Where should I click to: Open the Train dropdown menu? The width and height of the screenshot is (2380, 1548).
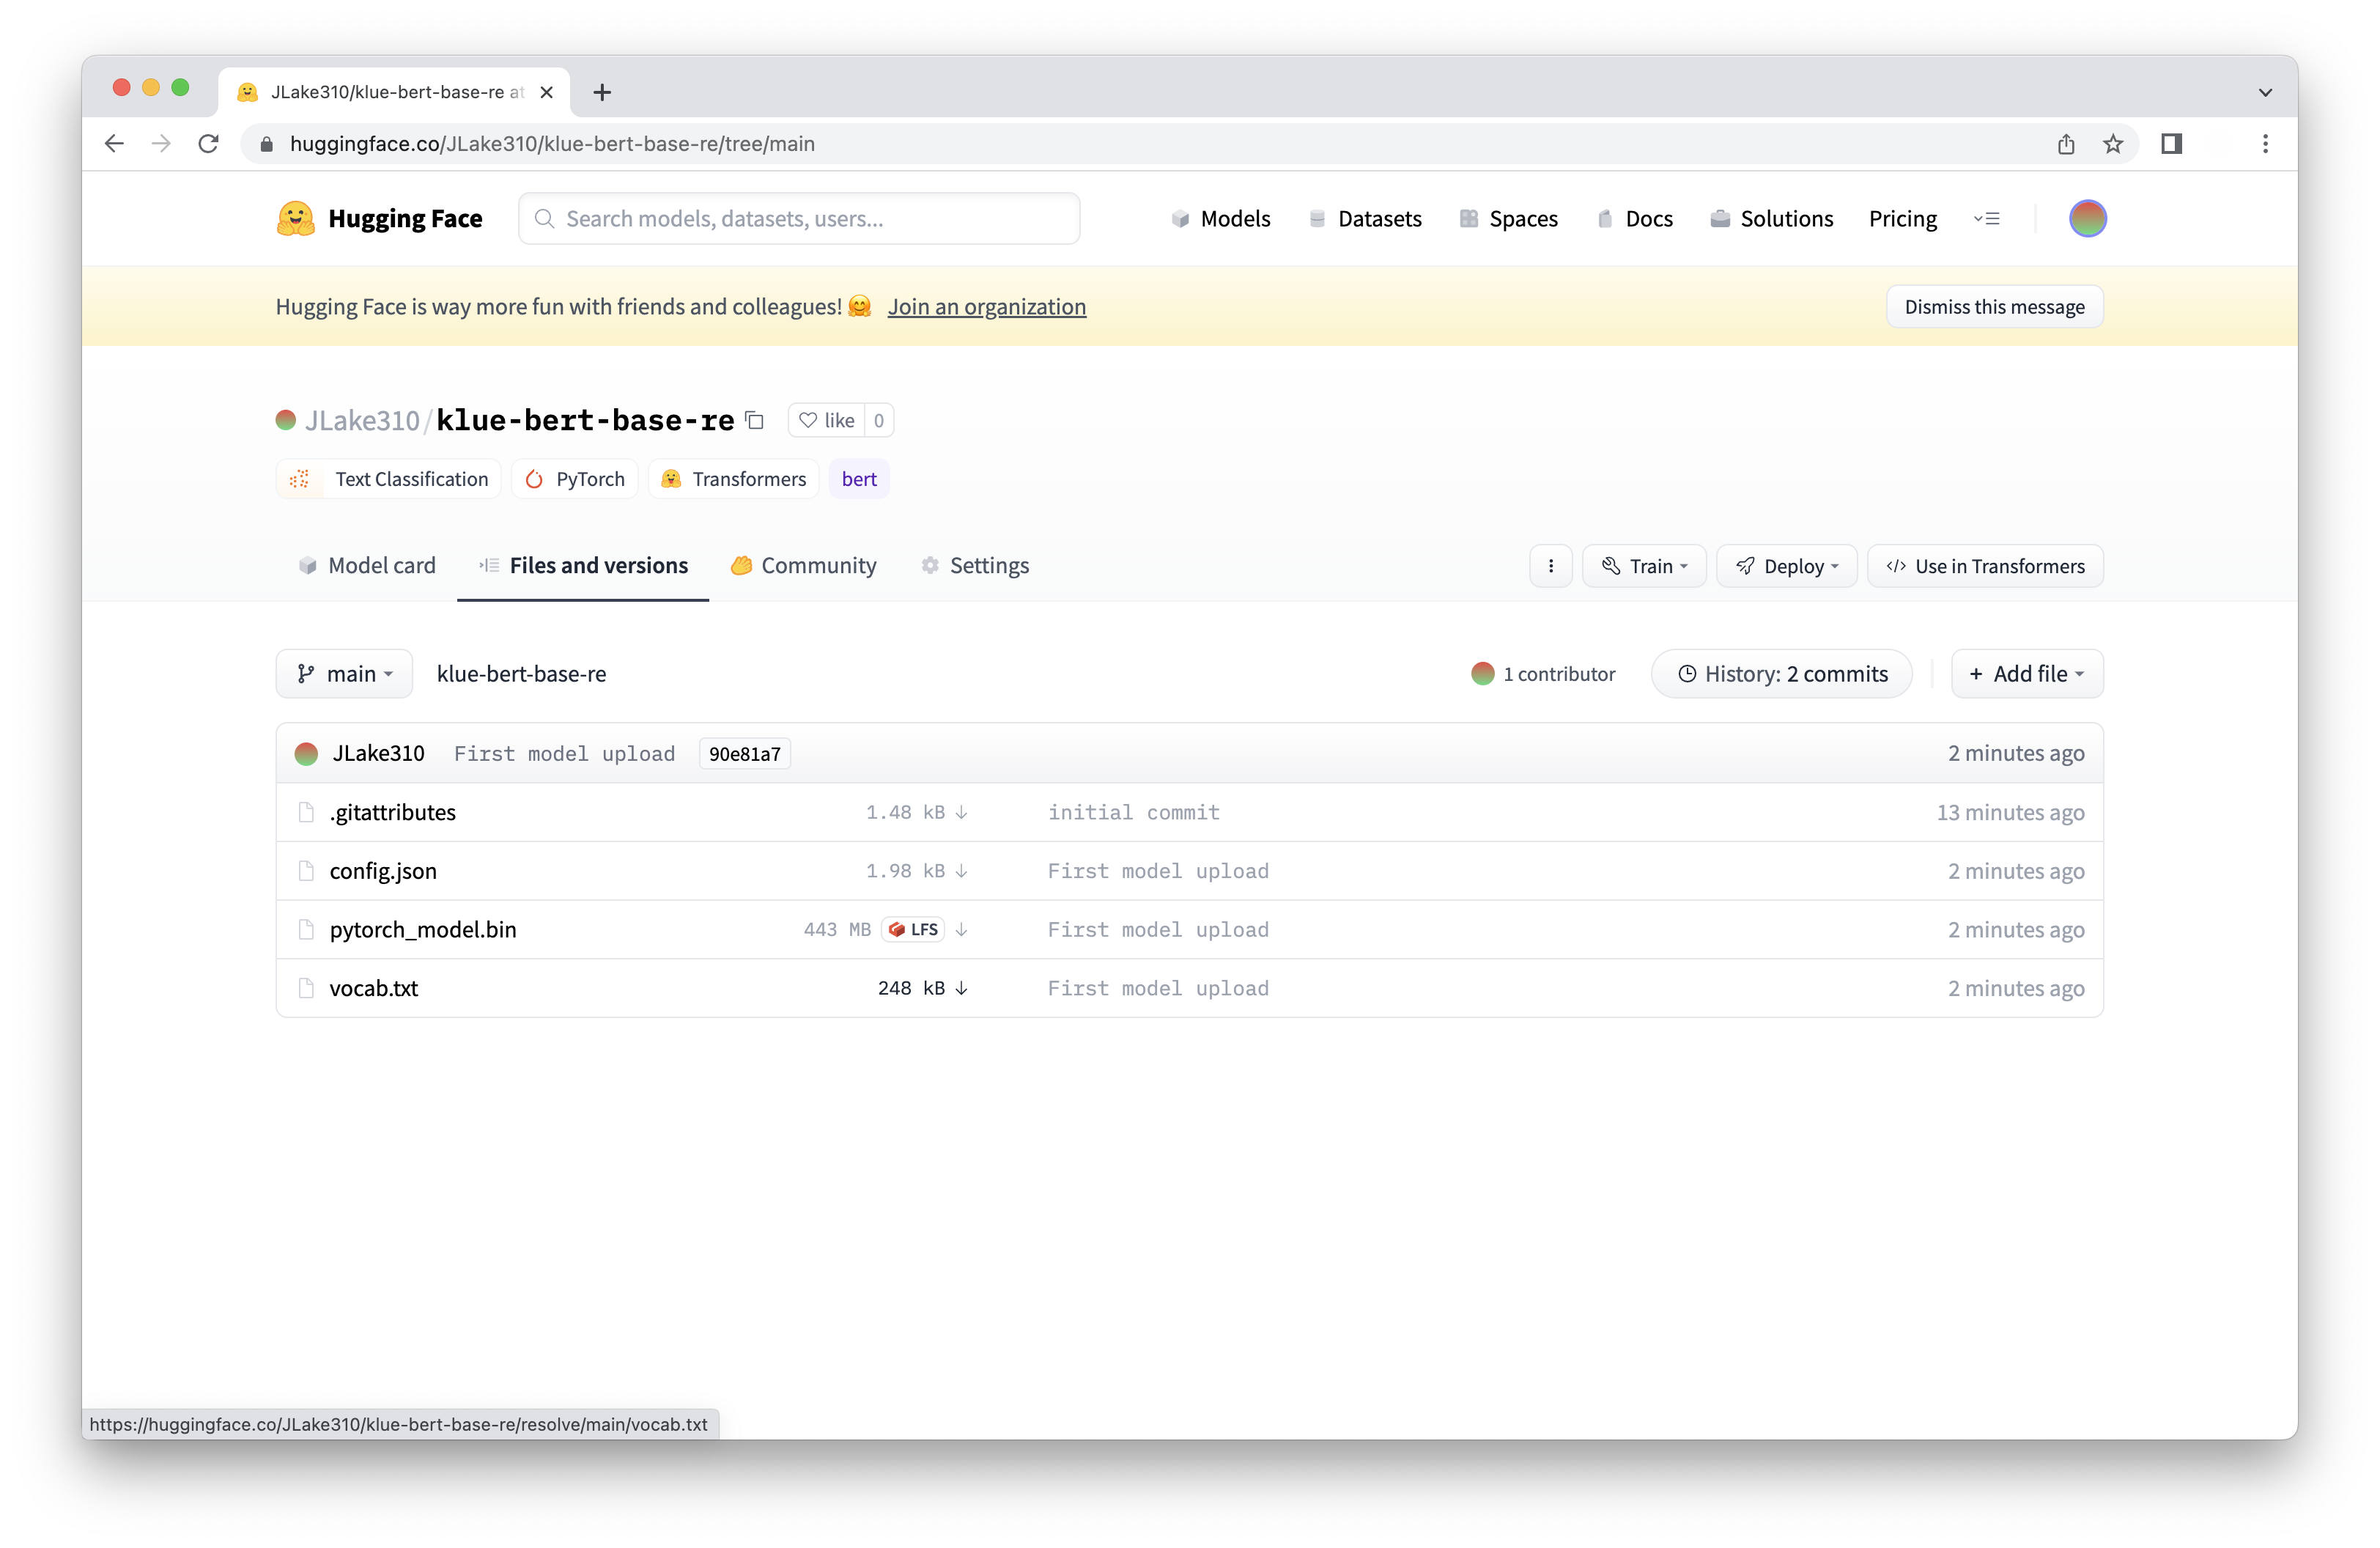[x=1644, y=566]
